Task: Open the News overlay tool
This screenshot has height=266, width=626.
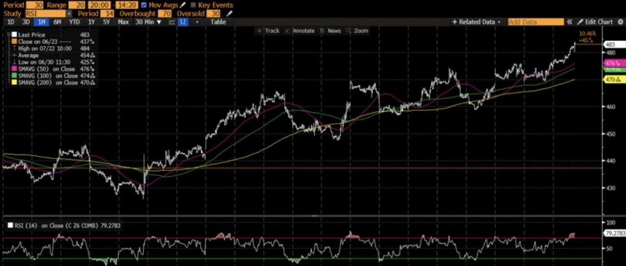Action: (x=330, y=31)
